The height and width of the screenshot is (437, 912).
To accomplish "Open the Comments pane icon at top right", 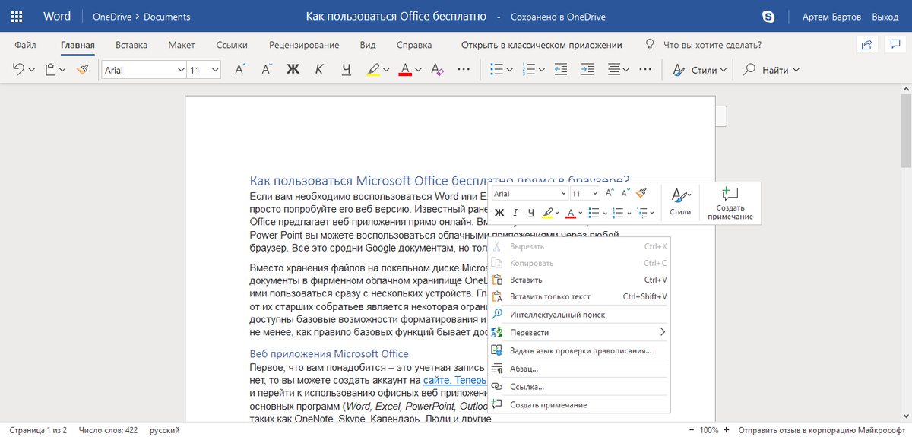I will point(895,45).
